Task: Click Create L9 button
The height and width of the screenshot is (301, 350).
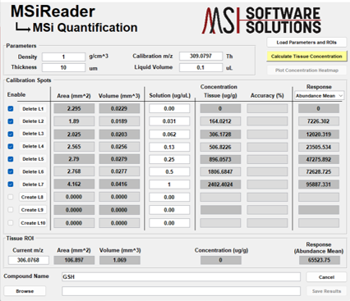Action: 33,210
